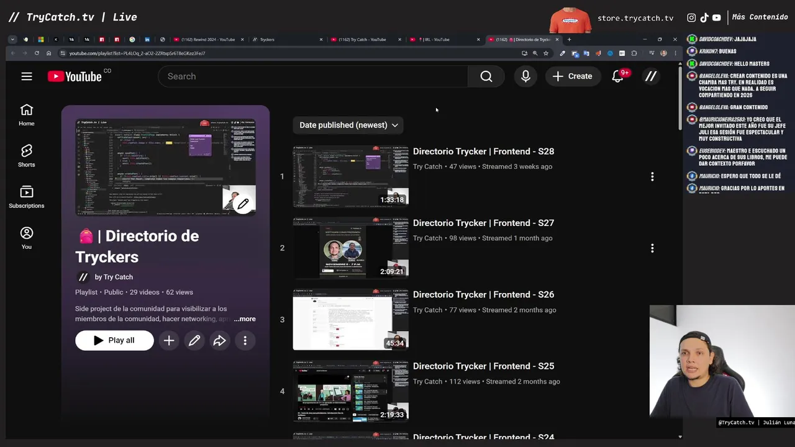Click the zoom magnifier in address bar
This screenshot has width=795, height=447.
pyautogui.click(x=535, y=53)
